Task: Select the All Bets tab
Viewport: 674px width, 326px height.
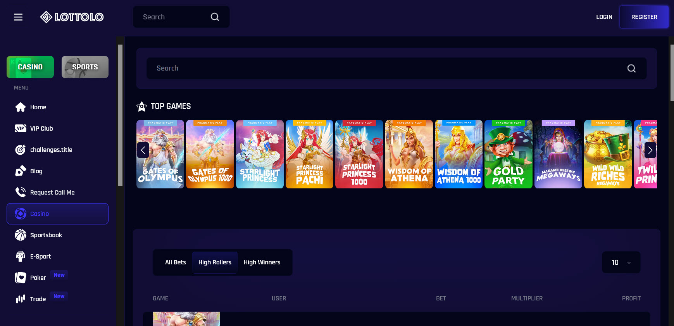Action: point(176,262)
